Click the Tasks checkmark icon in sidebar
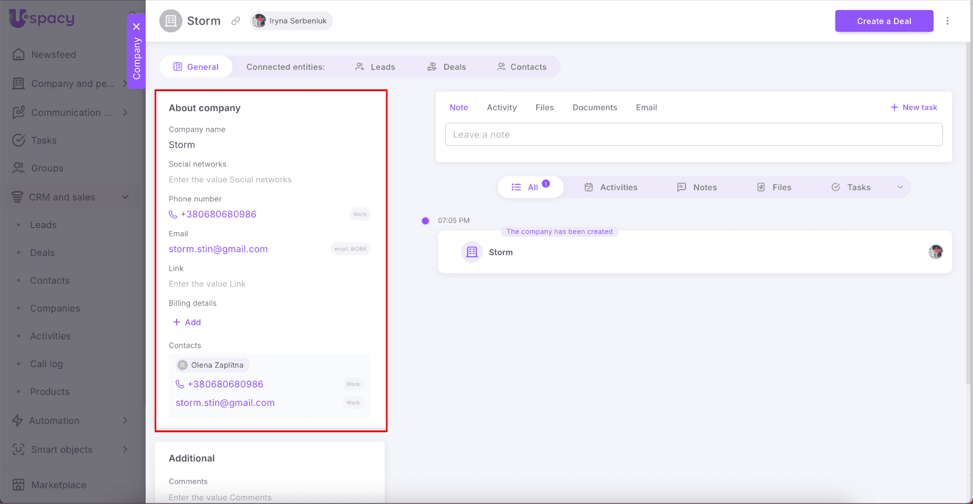The height and width of the screenshot is (504, 973). pos(19,140)
